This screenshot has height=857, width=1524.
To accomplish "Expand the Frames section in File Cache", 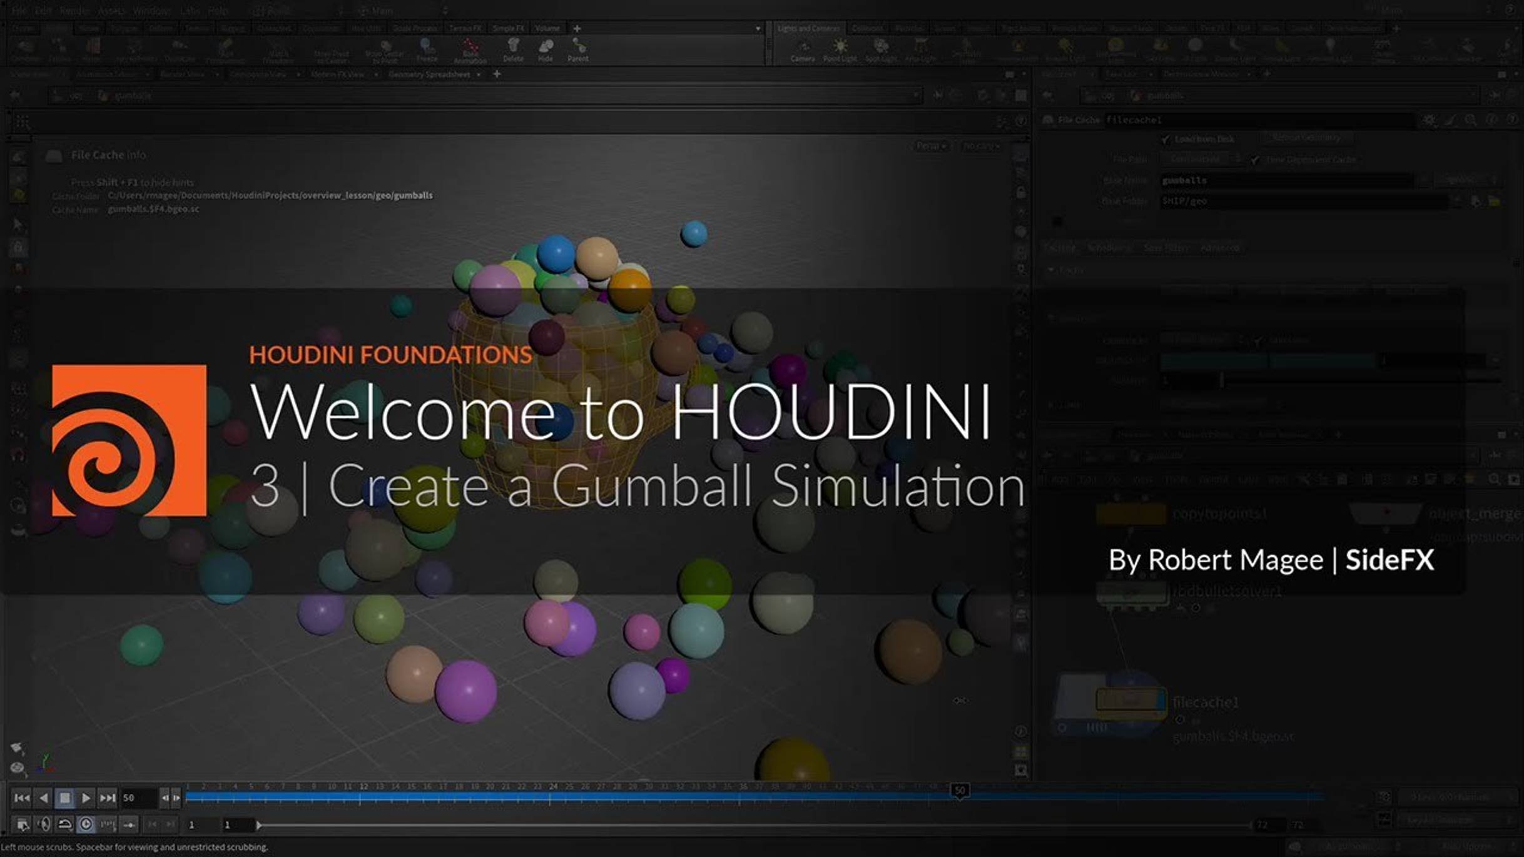I will 1052,270.
